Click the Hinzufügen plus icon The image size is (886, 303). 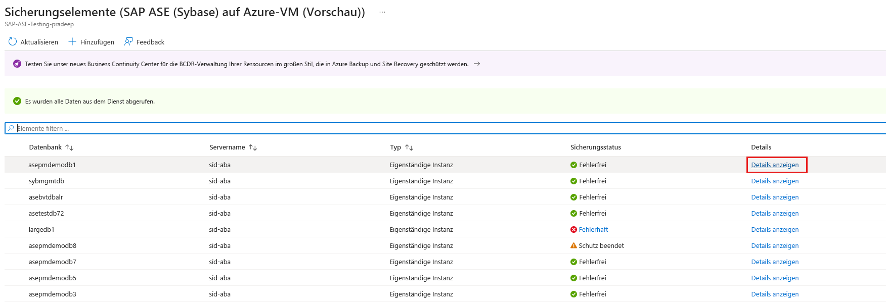(x=72, y=41)
